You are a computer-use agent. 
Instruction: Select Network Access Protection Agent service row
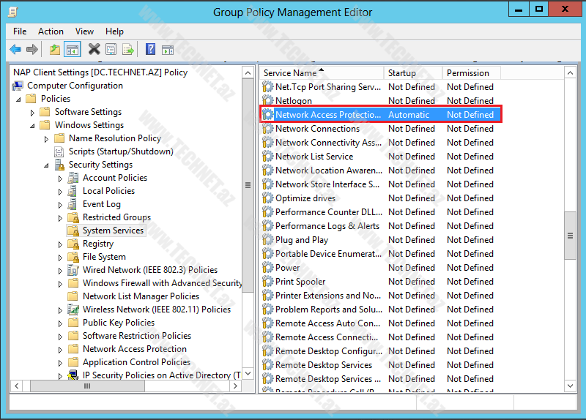[x=327, y=115]
